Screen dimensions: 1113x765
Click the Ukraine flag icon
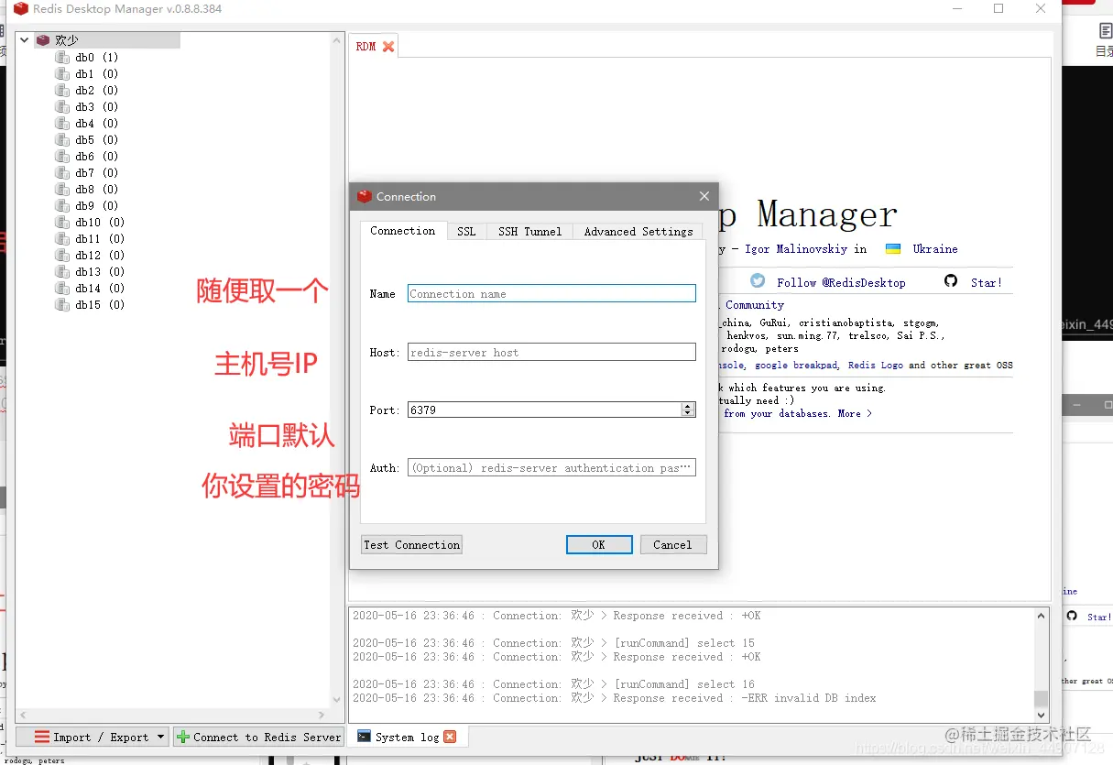[x=893, y=249]
